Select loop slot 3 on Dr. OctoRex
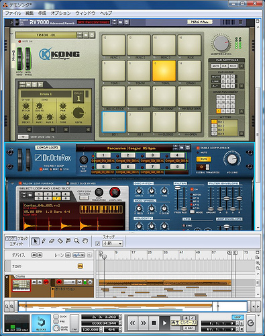 tap(152, 155)
